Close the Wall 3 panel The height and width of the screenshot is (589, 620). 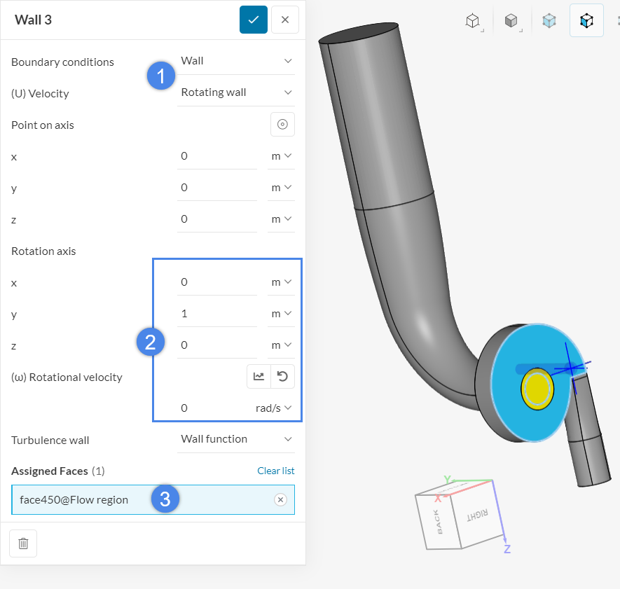[285, 20]
